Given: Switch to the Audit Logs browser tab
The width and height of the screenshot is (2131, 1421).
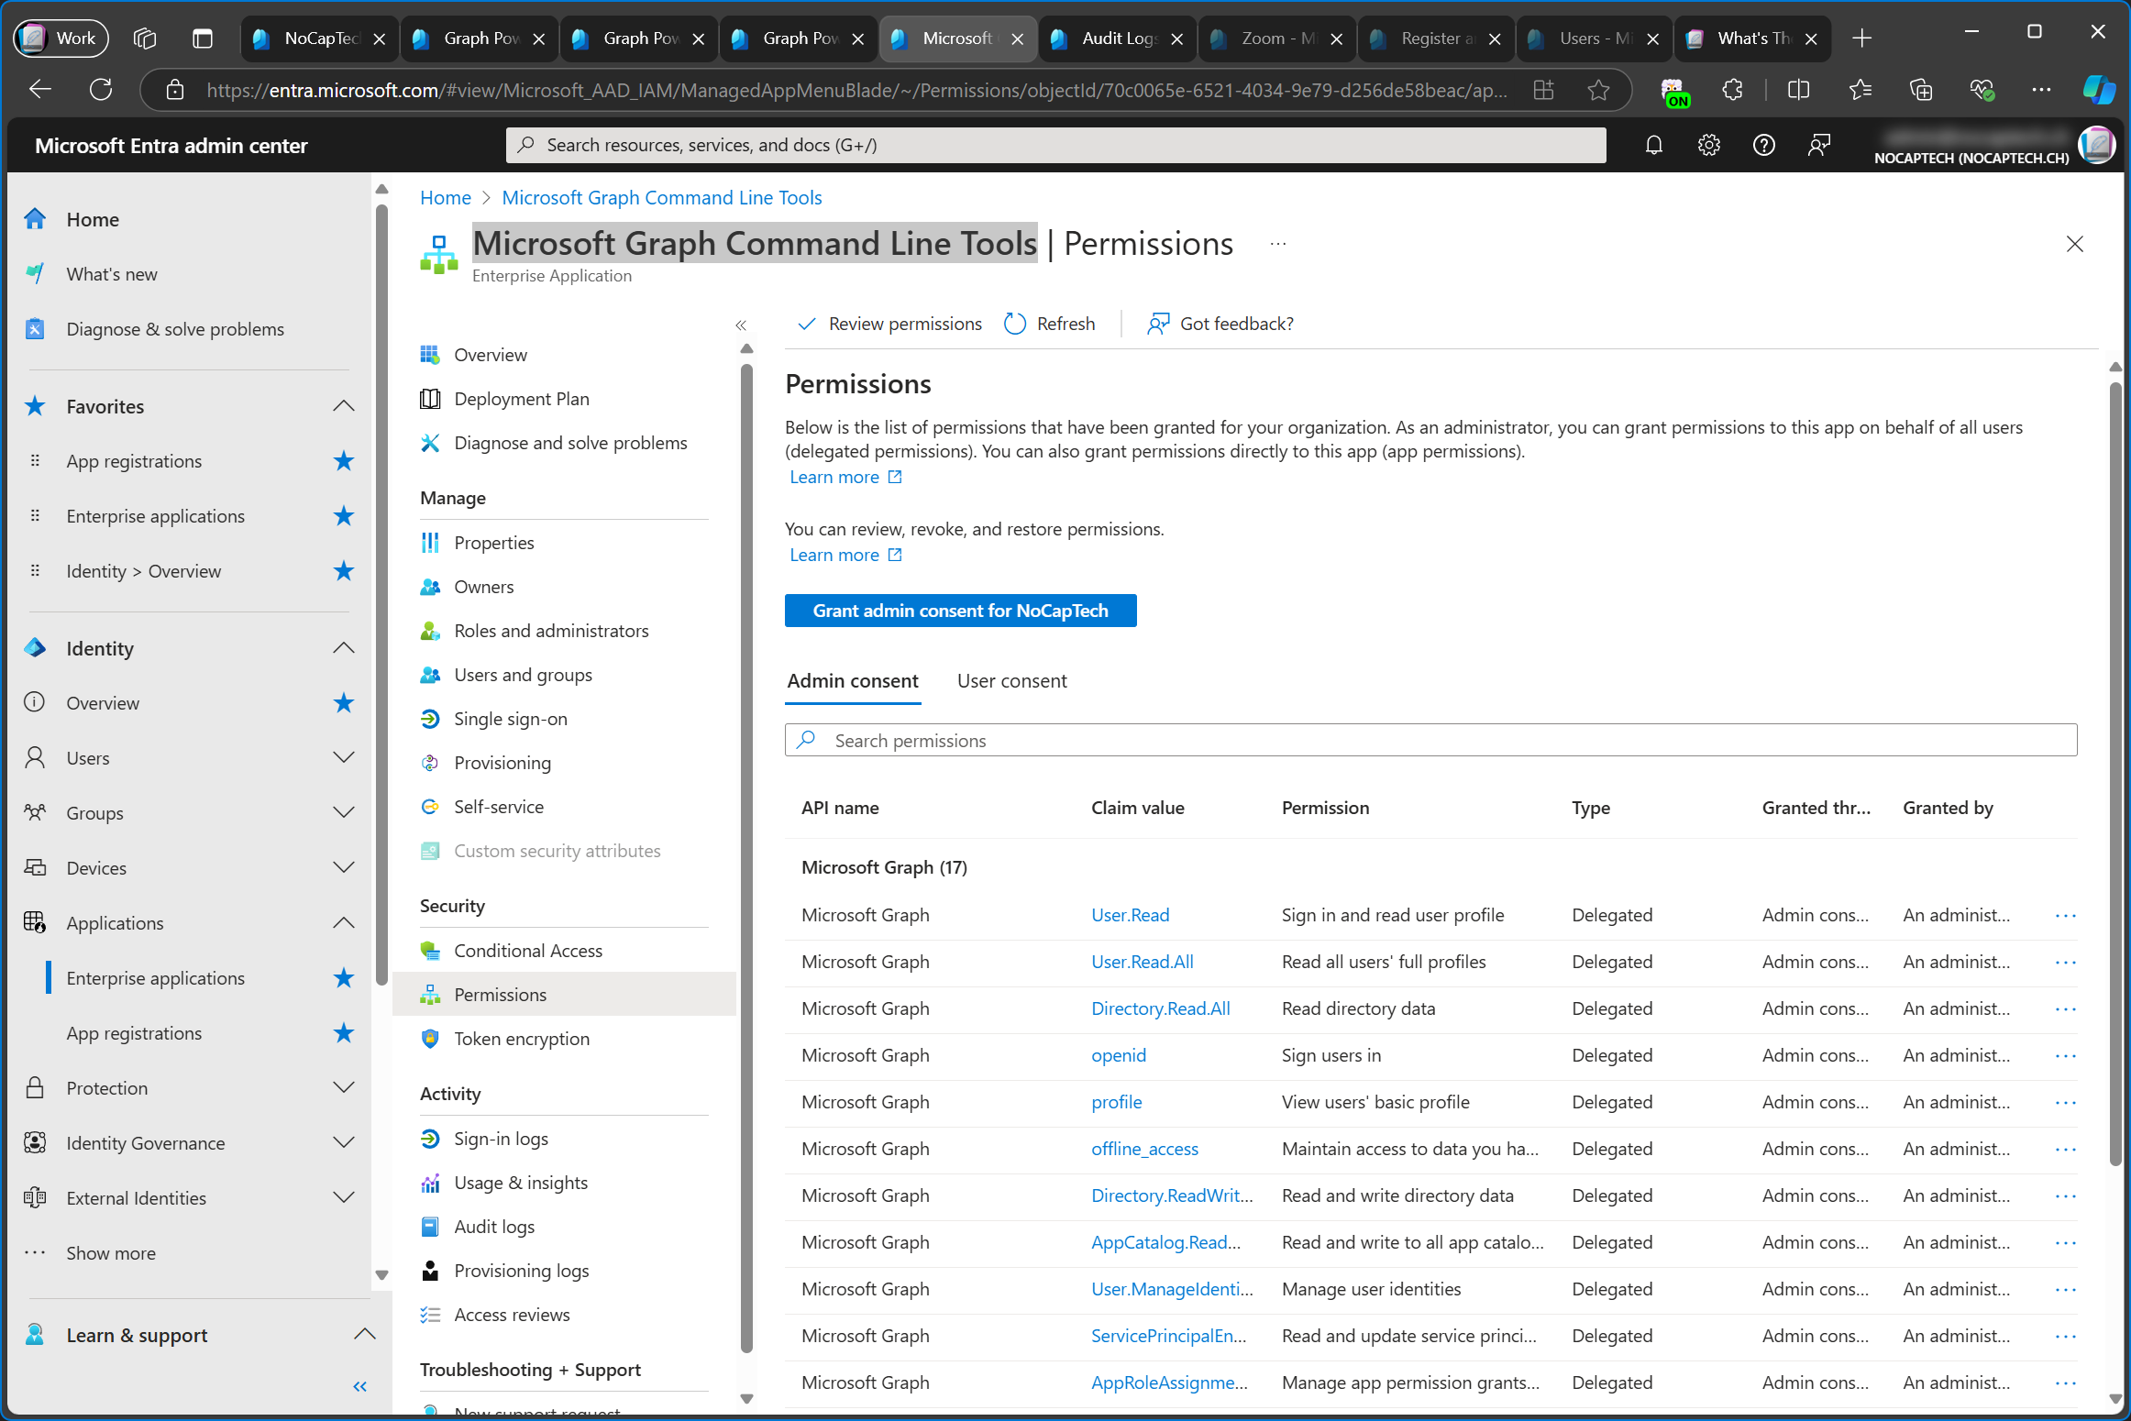Looking at the screenshot, I should [x=1118, y=39].
